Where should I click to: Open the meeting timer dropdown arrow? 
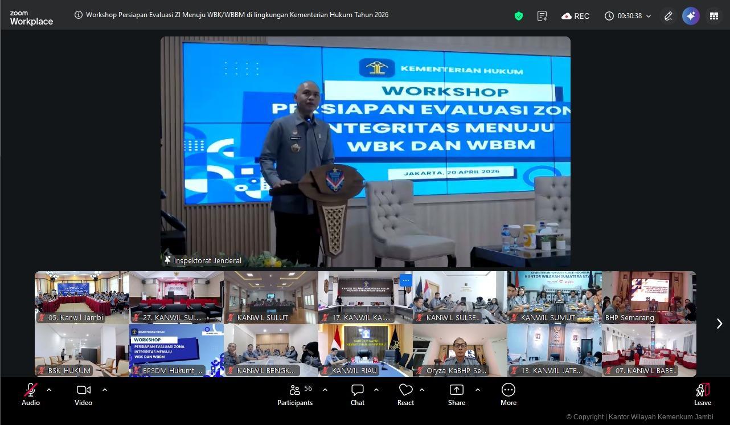(649, 16)
